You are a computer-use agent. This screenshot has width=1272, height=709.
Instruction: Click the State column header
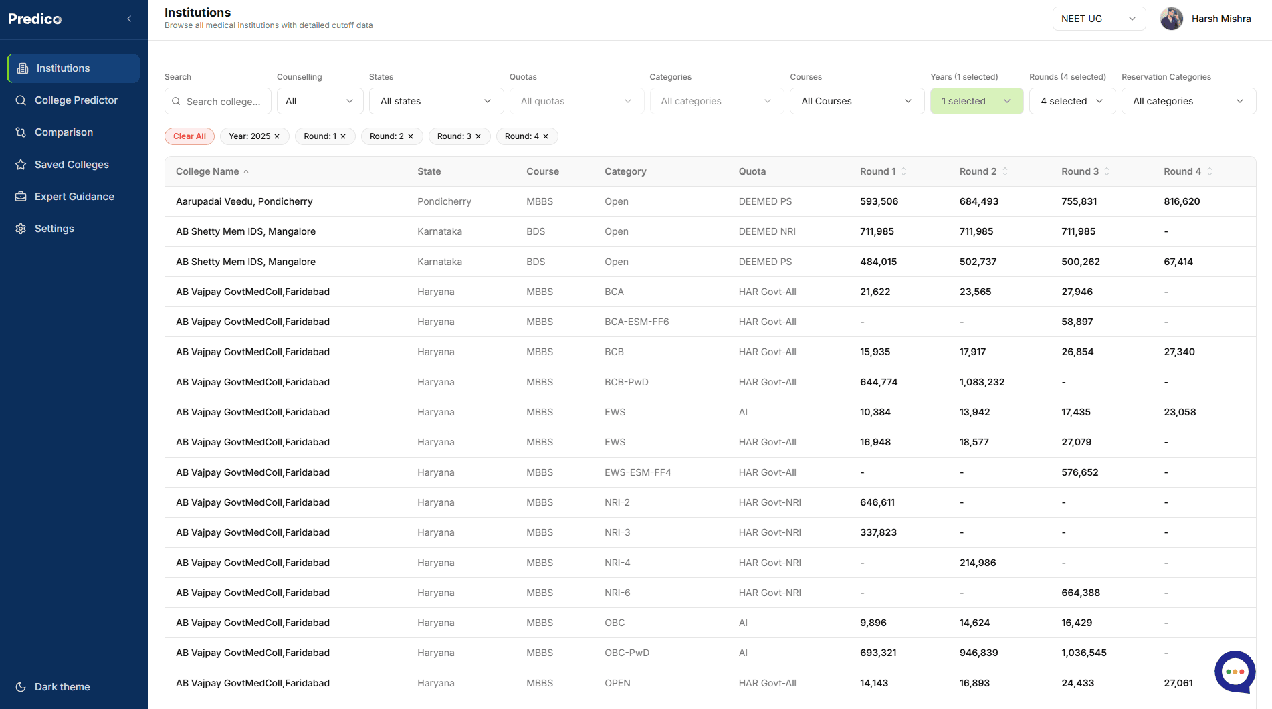click(429, 171)
